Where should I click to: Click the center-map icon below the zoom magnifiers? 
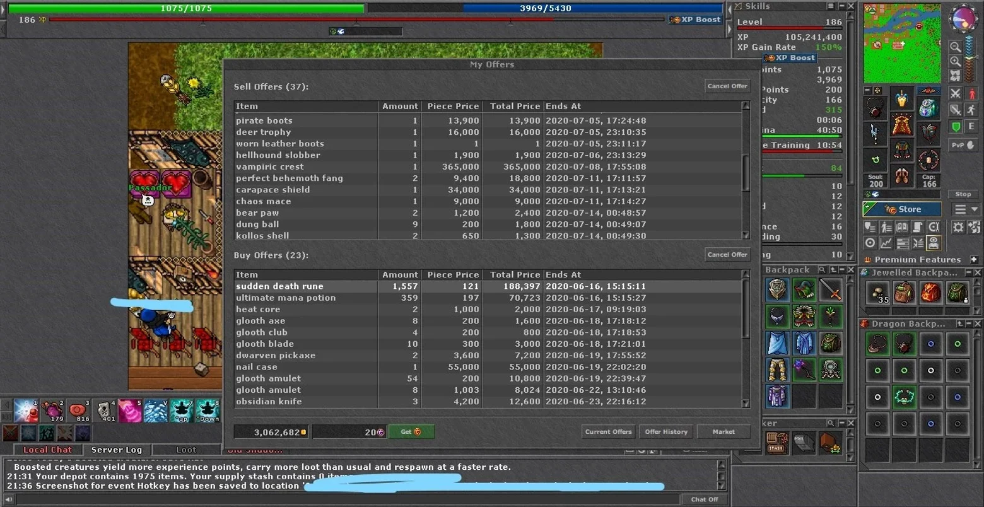tap(956, 75)
